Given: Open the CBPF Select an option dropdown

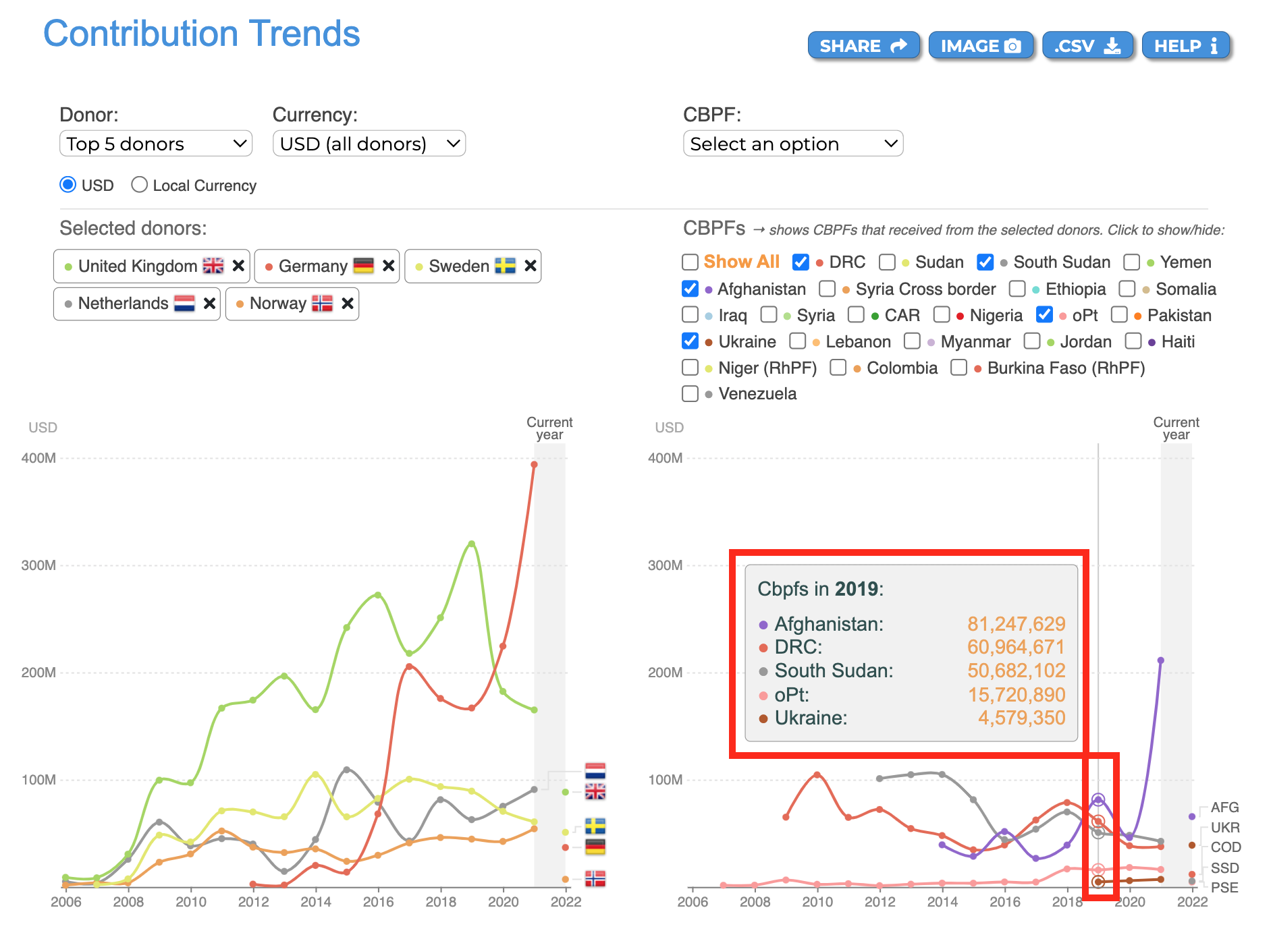Looking at the screenshot, I should coord(793,144).
